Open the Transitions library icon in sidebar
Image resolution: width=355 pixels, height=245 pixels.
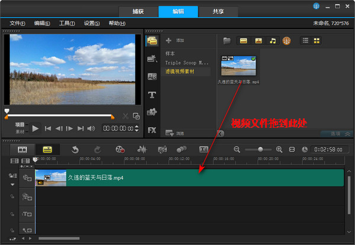[x=151, y=76]
